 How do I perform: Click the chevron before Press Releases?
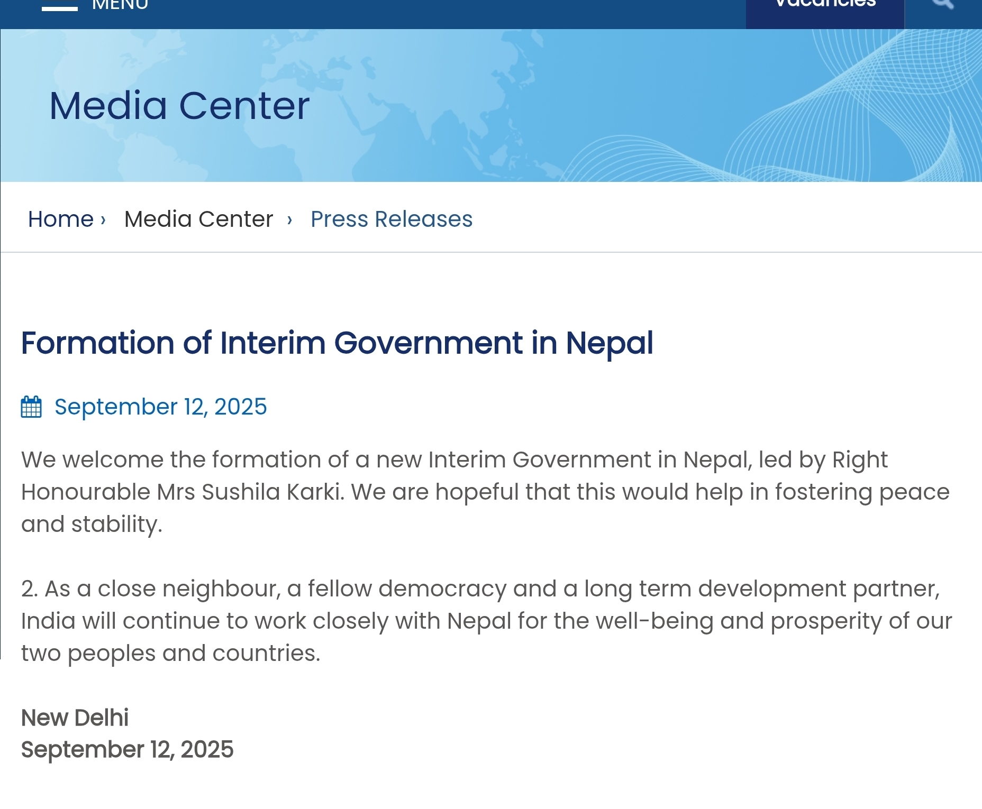point(289,219)
